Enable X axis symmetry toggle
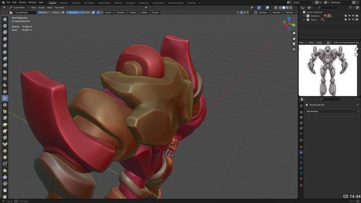 (x=241, y=12)
